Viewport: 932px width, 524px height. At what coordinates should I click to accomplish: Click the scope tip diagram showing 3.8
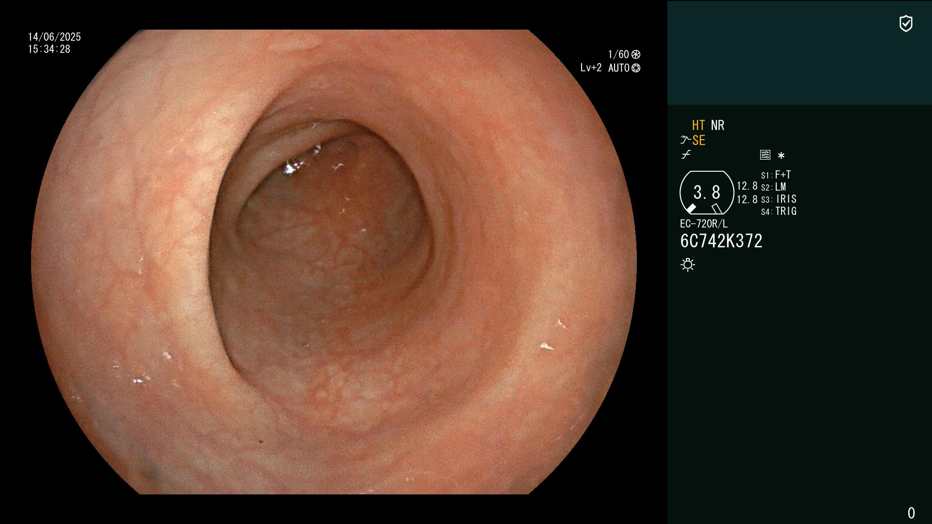coord(707,193)
